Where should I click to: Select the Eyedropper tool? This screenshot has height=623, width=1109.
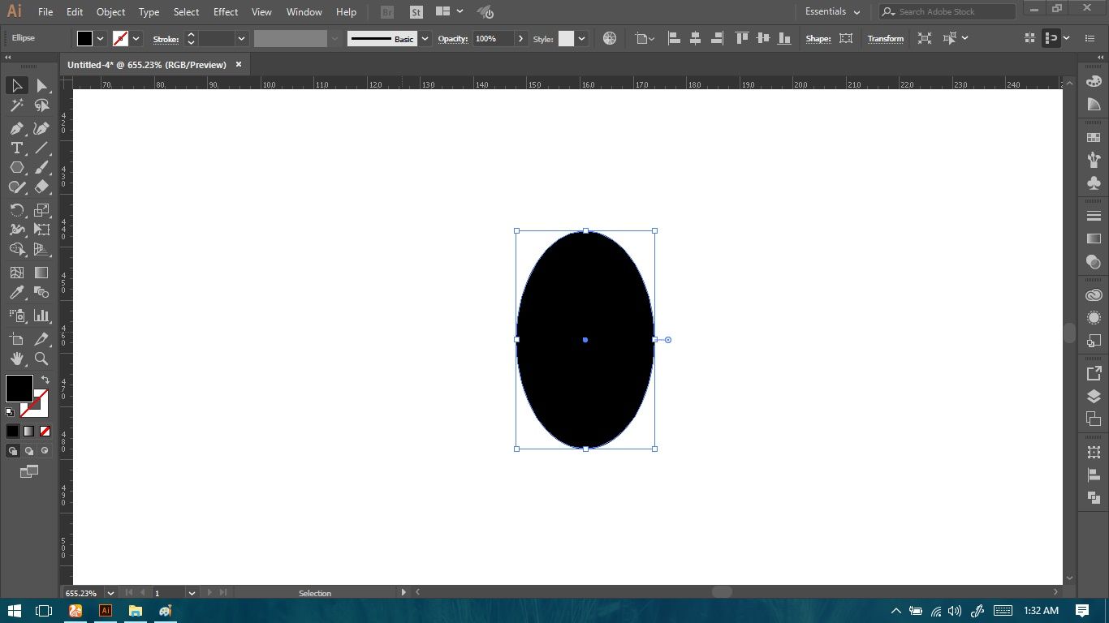[16, 292]
